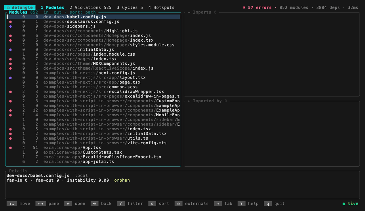The width and height of the screenshot is (365, 211).
Task: Select next.config.js module row
Action: (93, 73)
